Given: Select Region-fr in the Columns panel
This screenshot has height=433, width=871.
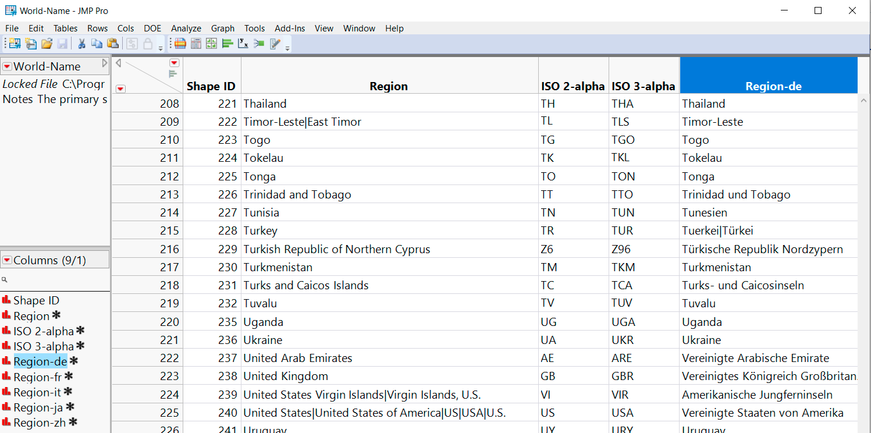Looking at the screenshot, I should pos(37,377).
